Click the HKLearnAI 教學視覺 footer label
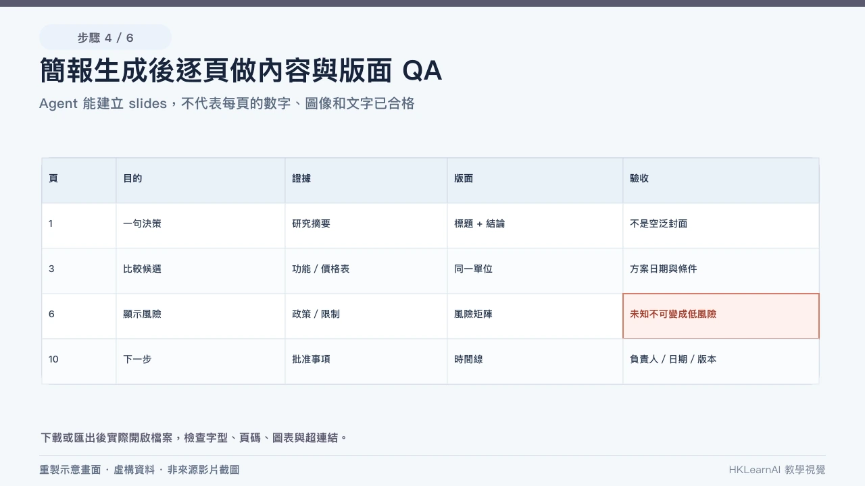 [x=777, y=470]
